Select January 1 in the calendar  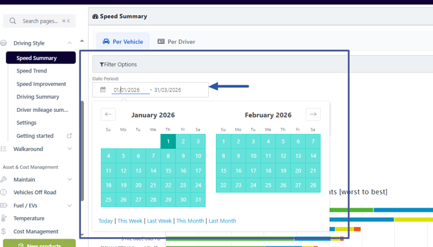click(168, 142)
